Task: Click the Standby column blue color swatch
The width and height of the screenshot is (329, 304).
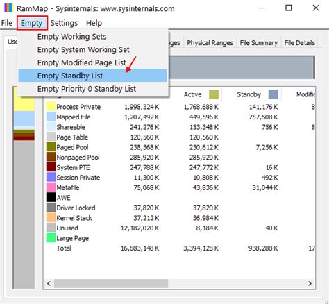Action: [x=273, y=94]
